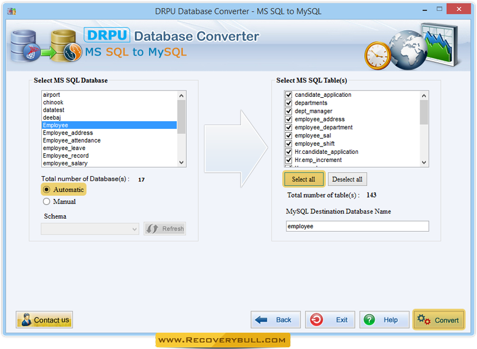Select airport database
This screenshot has height=349, width=477.
coord(109,95)
